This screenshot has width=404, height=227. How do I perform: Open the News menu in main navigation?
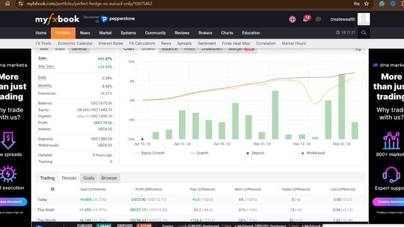(85, 33)
